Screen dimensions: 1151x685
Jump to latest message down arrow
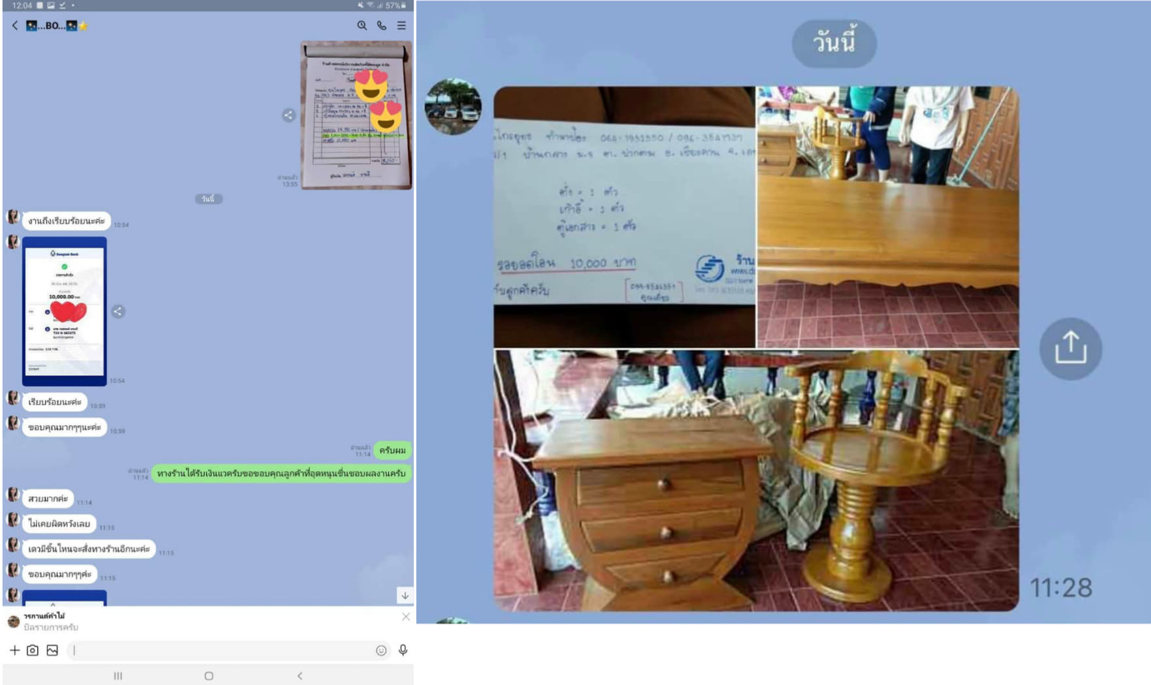[405, 595]
